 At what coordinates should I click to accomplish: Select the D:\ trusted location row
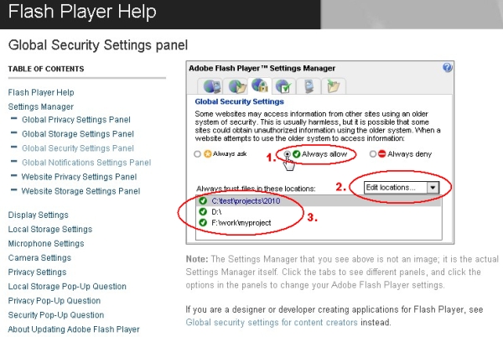(x=319, y=211)
